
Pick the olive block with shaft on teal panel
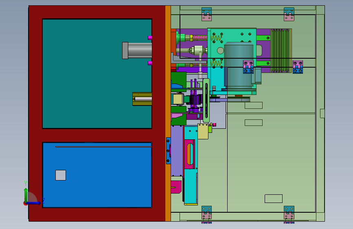tap(142, 99)
